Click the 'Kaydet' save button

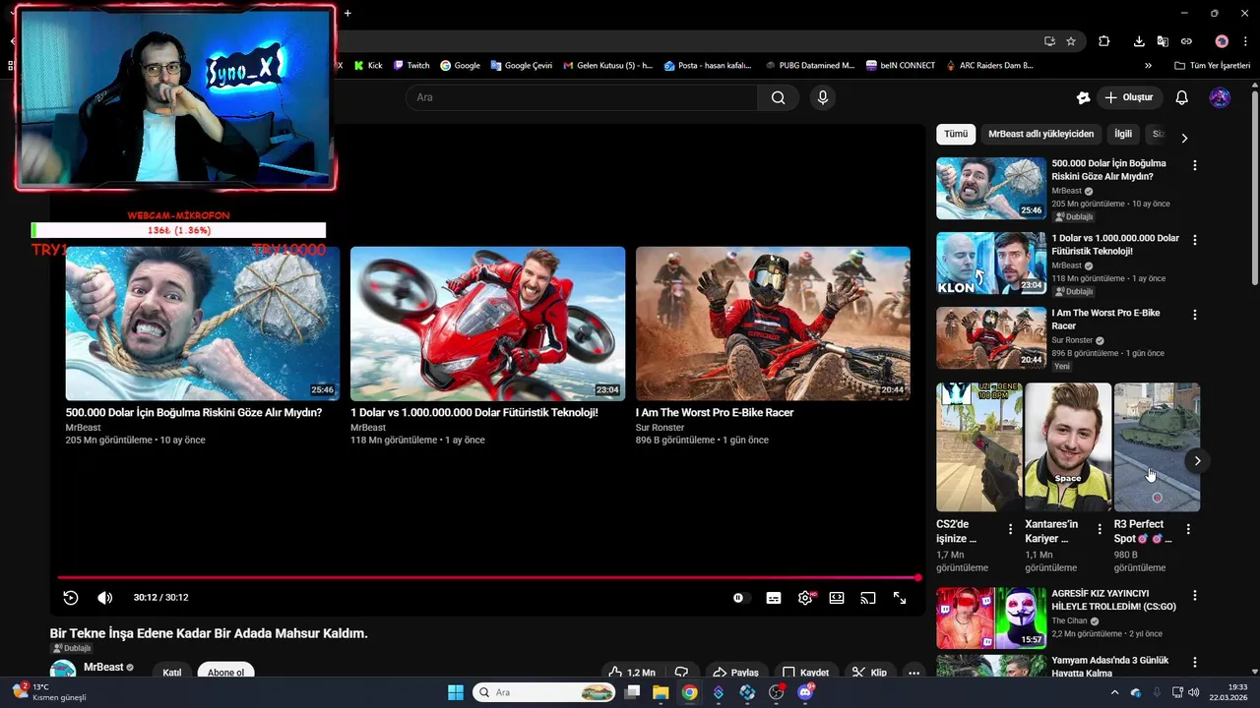805,673
